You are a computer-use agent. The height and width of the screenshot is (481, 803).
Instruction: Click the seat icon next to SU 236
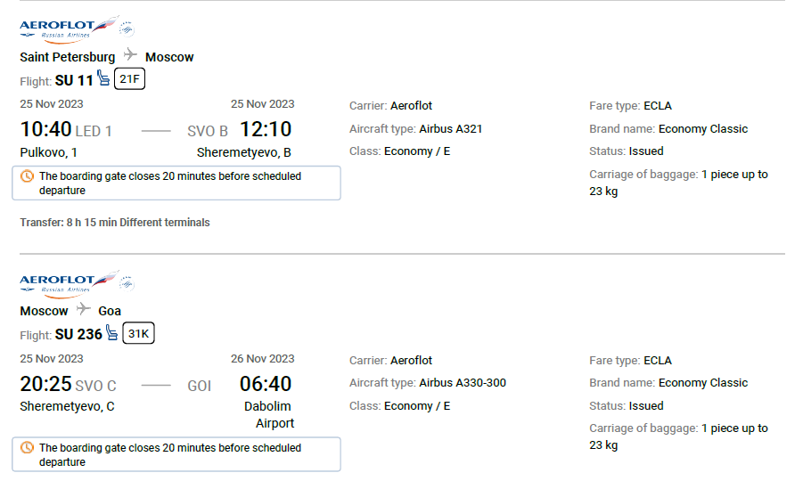(112, 332)
